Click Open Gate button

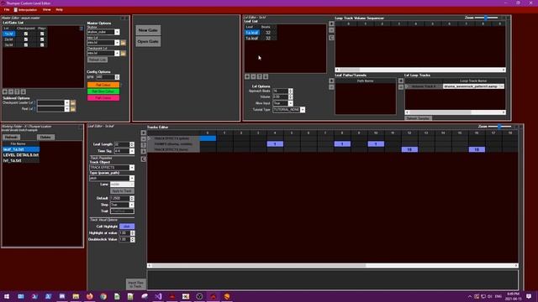point(148,41)
